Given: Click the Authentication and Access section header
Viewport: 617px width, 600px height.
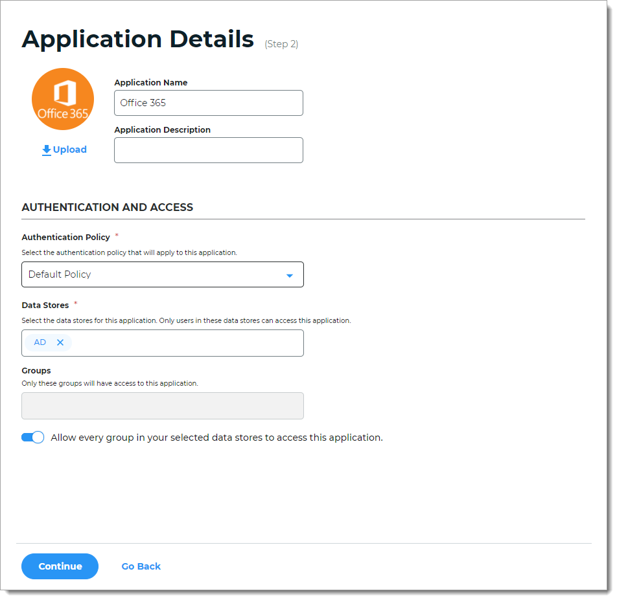Looking at the screenshot, I should [x=107, y=207].
